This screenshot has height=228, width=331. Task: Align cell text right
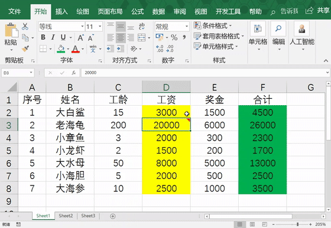coord(131,38)
